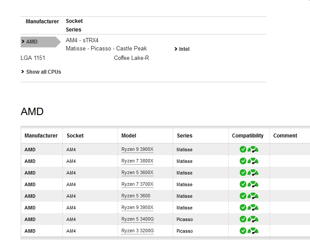This screenshot has height=240, width=310.
Task: Click the 'LGA 1151' socket text
Action: point(33,58)
